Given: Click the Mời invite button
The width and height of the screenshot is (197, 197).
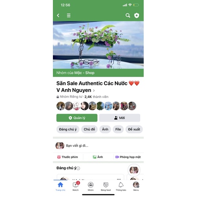Looking at the screenshot, I should 120,118.
